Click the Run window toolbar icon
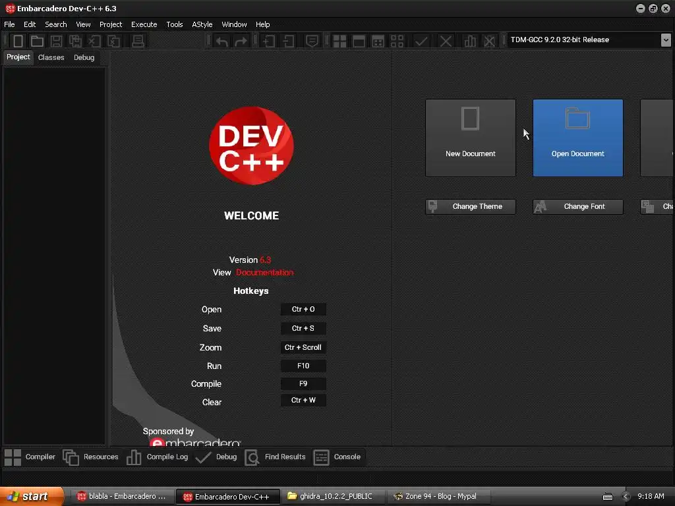Viewport: 675px width, 506px height. (x=359, y=42)
